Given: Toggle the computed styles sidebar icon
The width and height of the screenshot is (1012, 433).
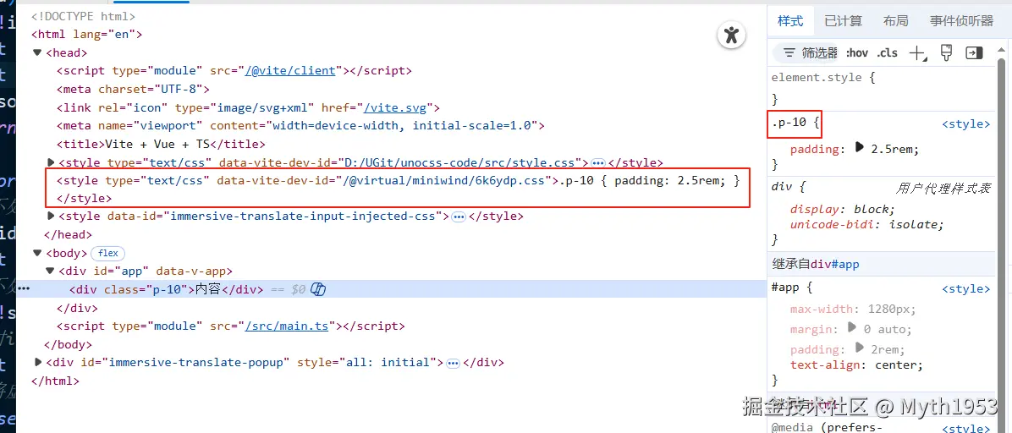Looking at the screenshot, I should (974, 53).
